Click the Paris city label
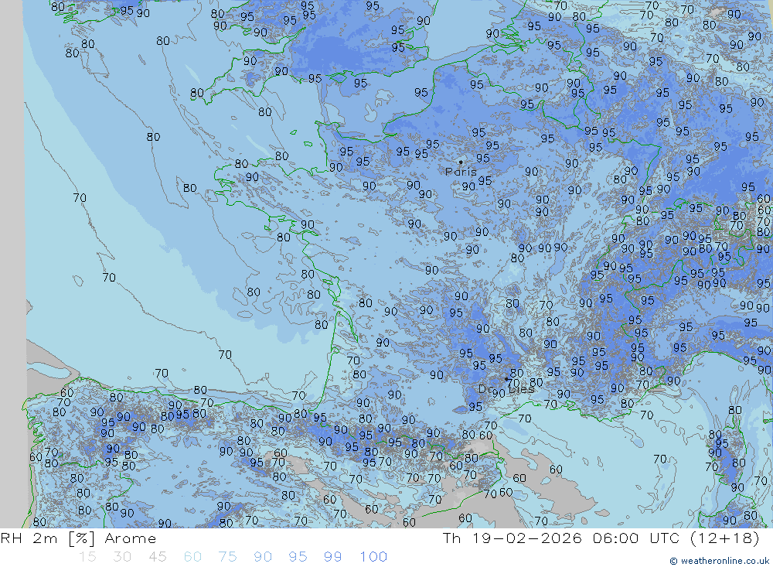The height and width of the screenshot is (567, 773). click(x=461, y=172)
